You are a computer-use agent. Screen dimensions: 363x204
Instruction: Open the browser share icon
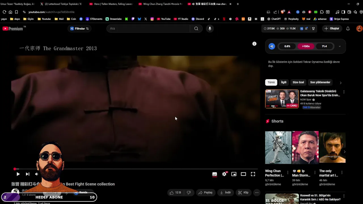(275, 12)
